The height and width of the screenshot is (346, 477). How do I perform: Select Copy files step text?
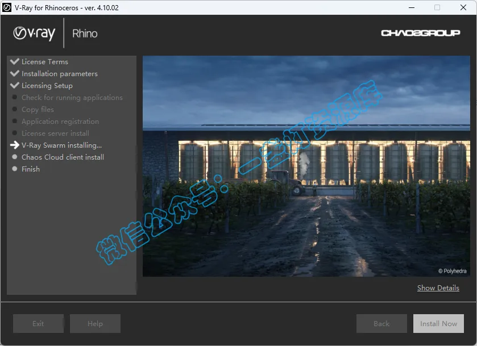pos(38,110)
